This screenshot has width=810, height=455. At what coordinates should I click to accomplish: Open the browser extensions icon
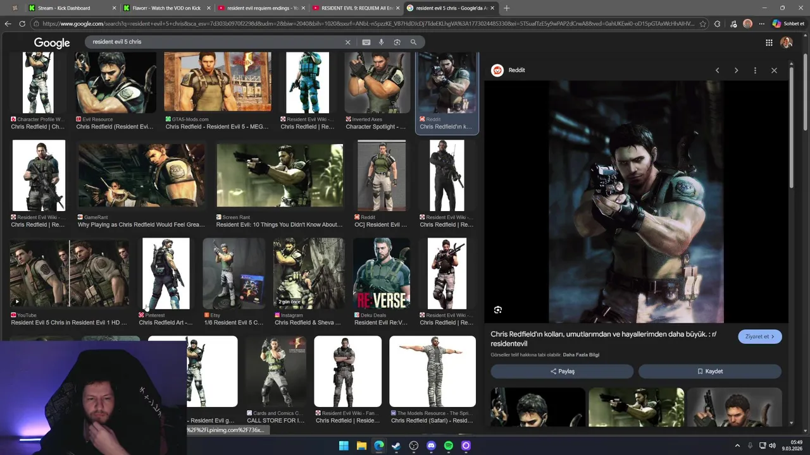pos(717,24)
